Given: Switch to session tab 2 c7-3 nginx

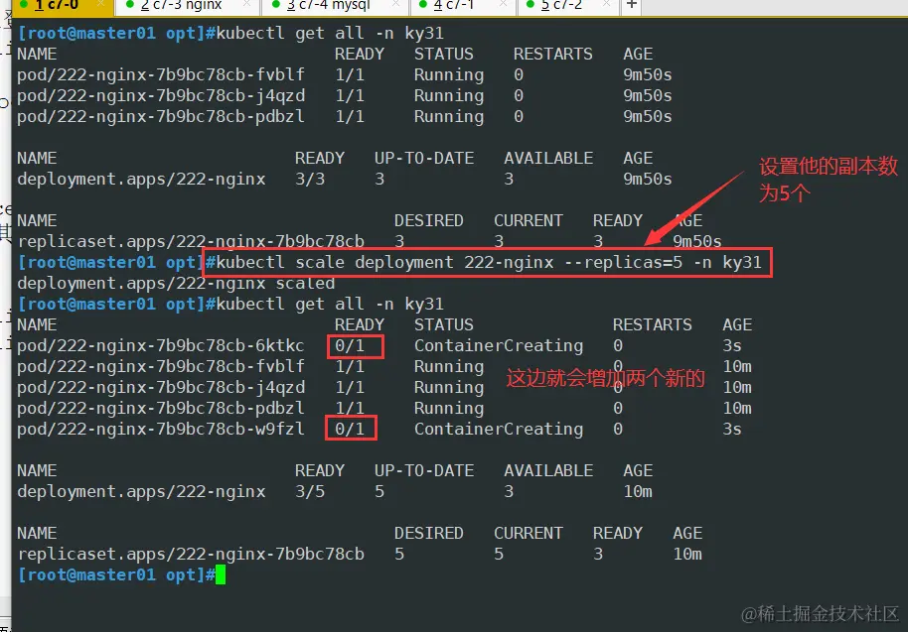Looking at the screenshot, I should click(188, 6).
